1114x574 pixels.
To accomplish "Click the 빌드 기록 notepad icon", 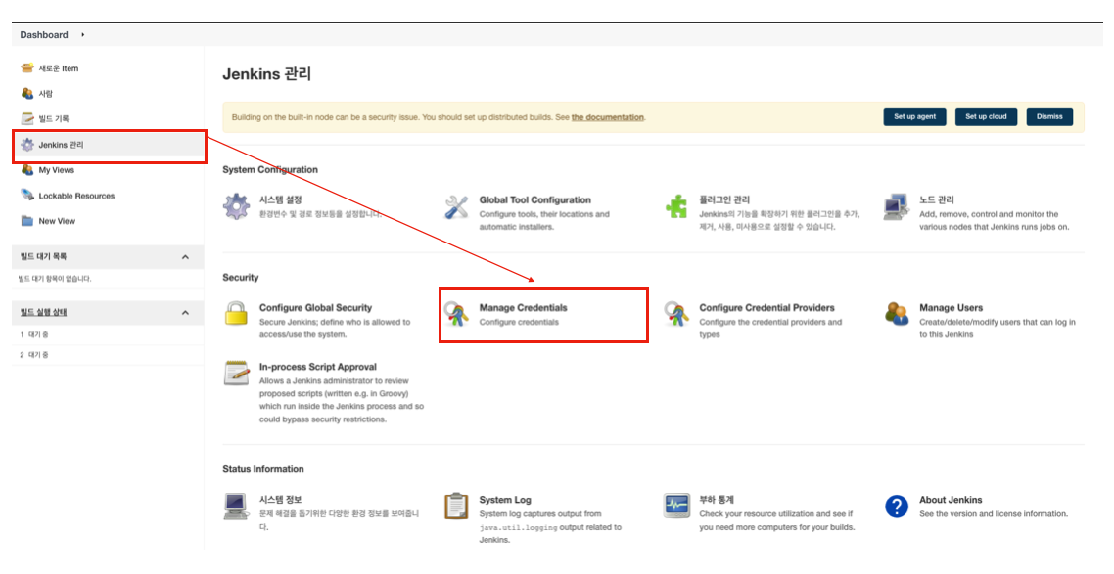I will tap(27, 118).
